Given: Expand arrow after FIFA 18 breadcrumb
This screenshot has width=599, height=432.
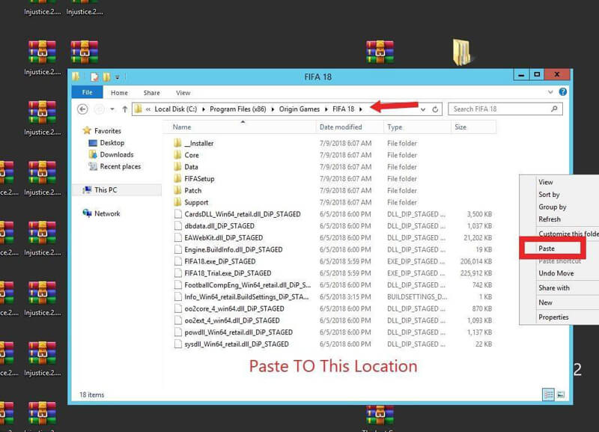Looking at the screenshot, I should (x=360, y=109).
